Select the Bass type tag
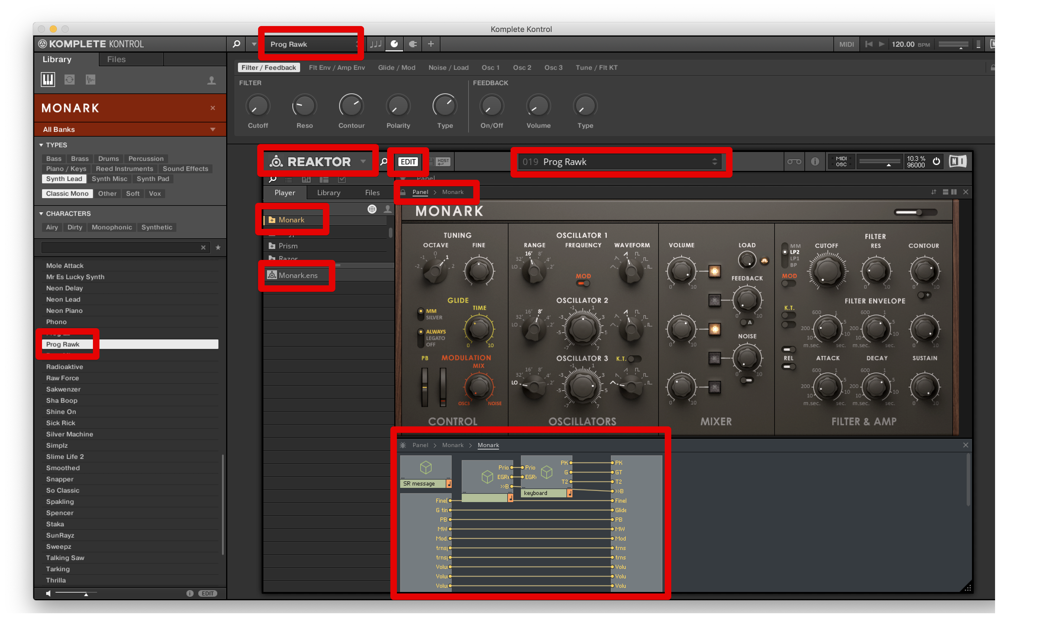The height and width of the screenshot is (644, 1043). coord(54,158)
